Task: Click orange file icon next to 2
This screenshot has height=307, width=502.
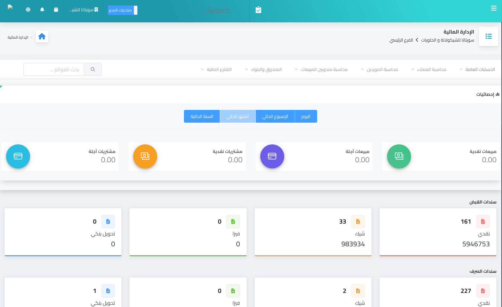Action: click(x=358, y=291)
